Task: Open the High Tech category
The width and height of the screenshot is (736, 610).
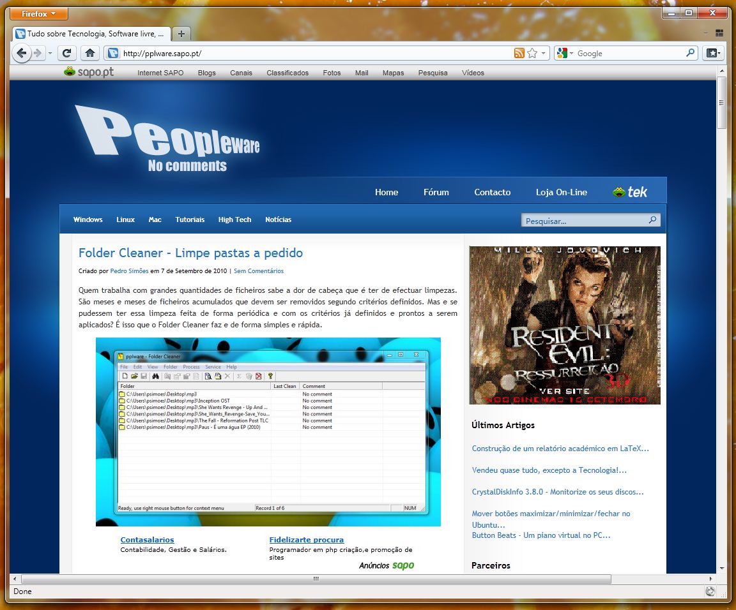Action: [x=234, y=219]
